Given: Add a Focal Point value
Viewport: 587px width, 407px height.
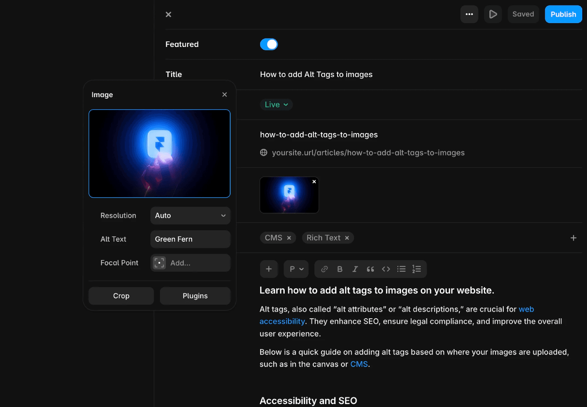Looking at the screenshot, I should click(190, 263).
